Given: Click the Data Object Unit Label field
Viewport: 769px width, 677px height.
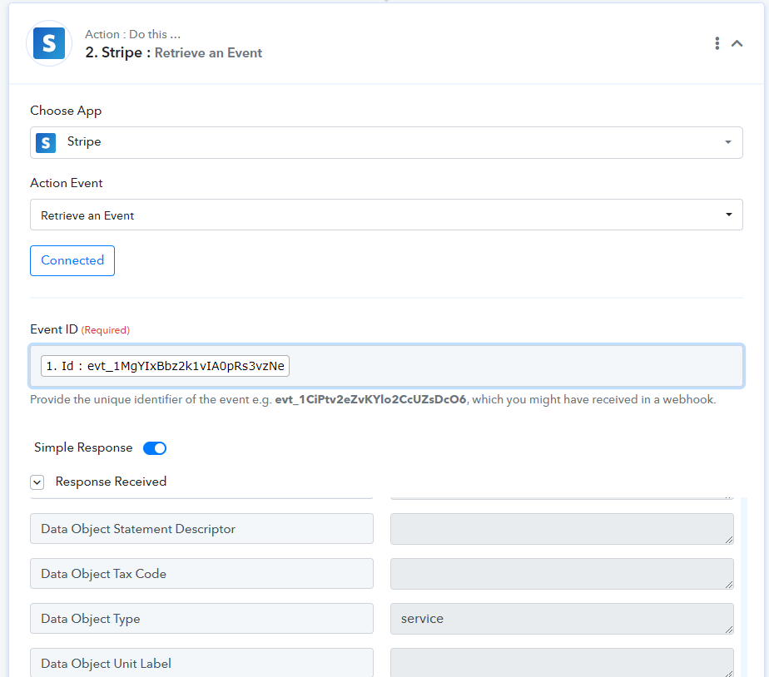Looking at the screenshot, I should 201,662.
